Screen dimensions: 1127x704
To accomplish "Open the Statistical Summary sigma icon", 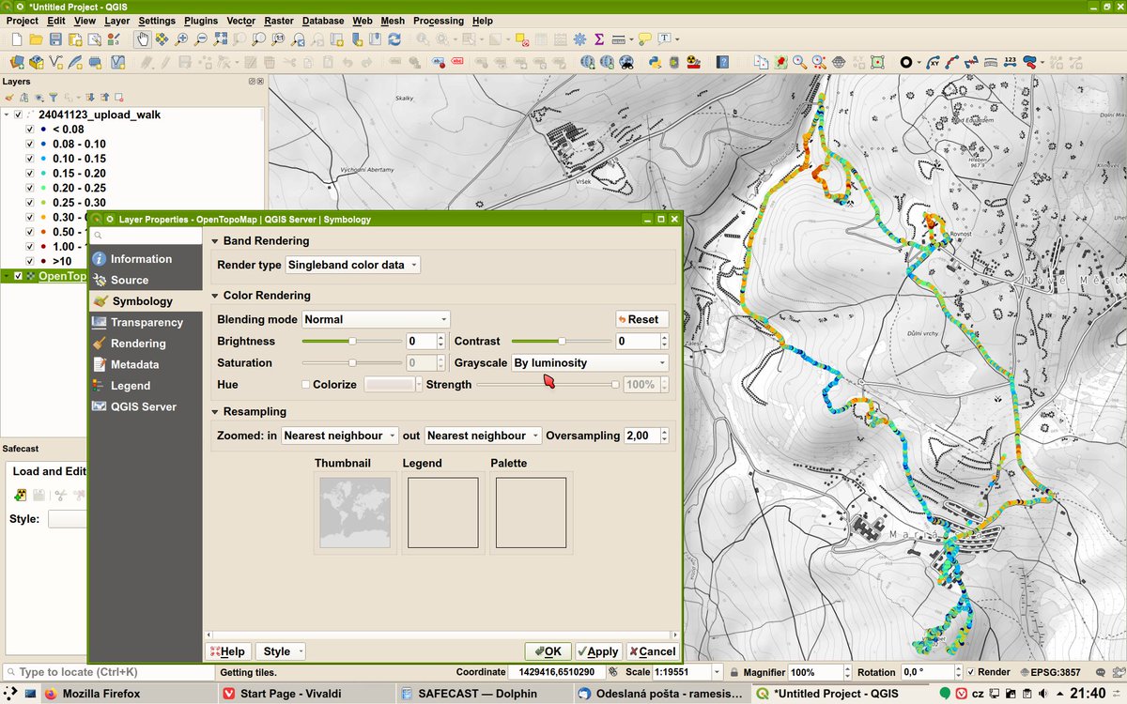I will pyautogui.click(x=599, y=39).
